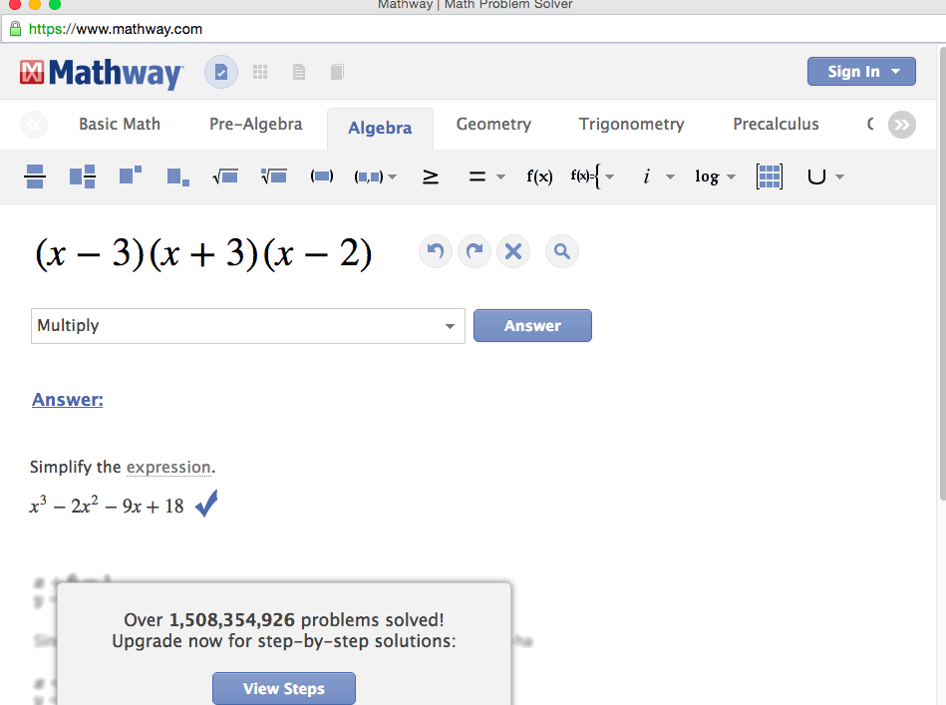Insert greater than or equal sign
This screenshot has width=946, height=705.
pyautogui.click(x=431, y=176)
